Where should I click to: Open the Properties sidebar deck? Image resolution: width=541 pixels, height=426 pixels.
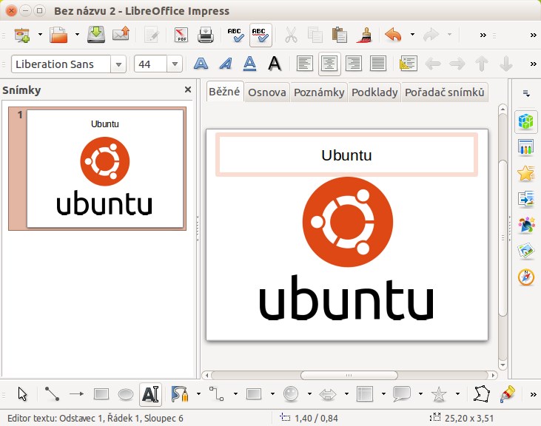pyautogui.click(x=525, y=121)
